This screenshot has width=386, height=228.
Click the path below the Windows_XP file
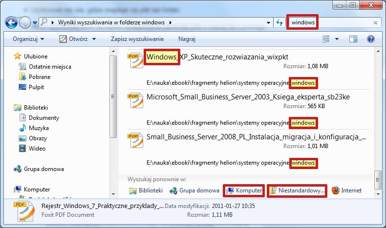point(231,83)
